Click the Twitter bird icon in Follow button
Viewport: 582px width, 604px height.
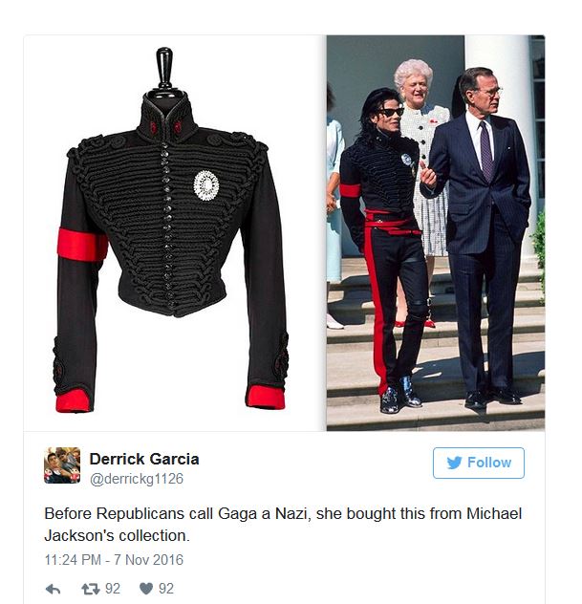pos(455,463)
